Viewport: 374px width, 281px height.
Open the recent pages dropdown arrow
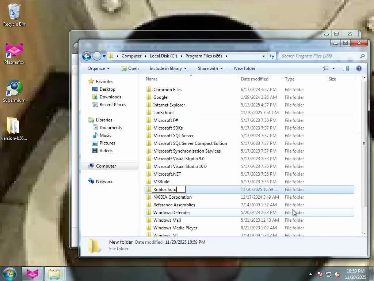[104, 56]
